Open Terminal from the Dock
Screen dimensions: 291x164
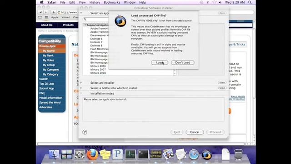pos(143,154)
